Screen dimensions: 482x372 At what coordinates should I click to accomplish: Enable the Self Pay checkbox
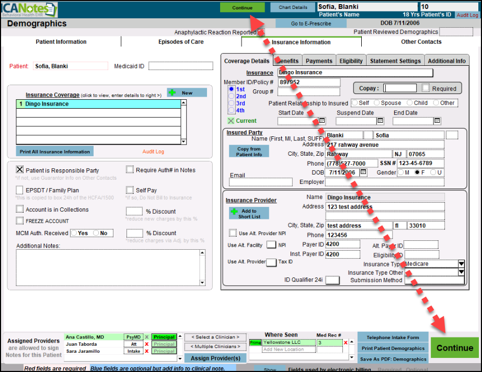130,190
